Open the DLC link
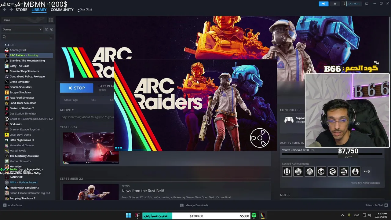 tap(94, 100)
